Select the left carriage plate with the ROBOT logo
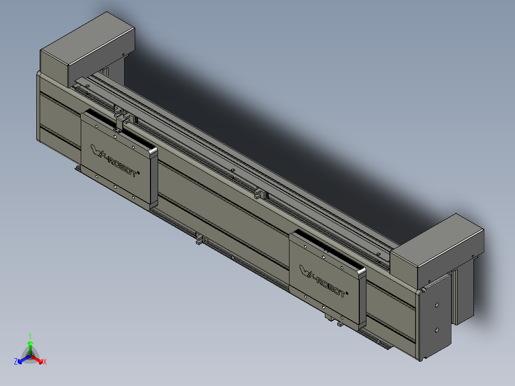 pyautogui.click(x=119, y=160)
